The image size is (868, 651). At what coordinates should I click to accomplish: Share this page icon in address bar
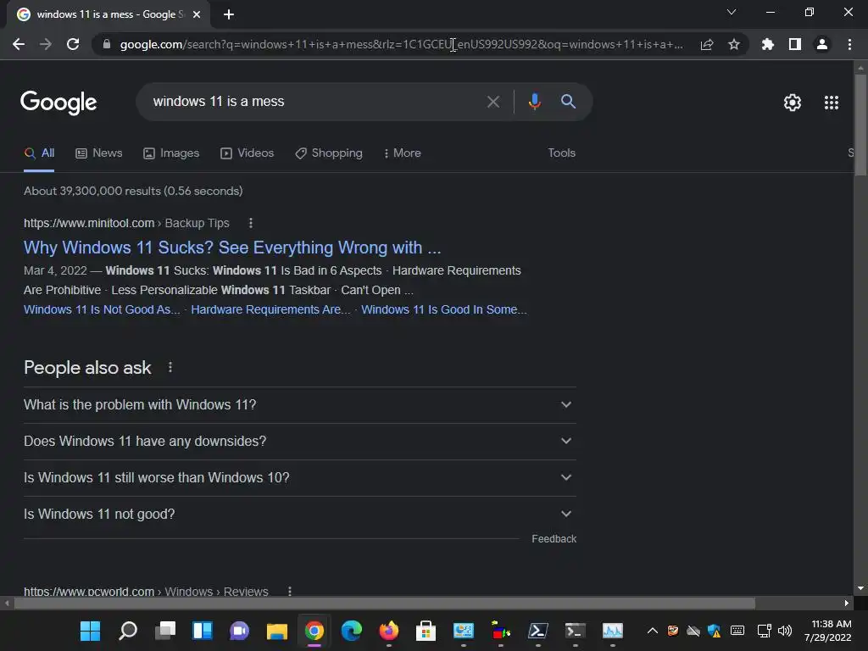tap(707, 44)
